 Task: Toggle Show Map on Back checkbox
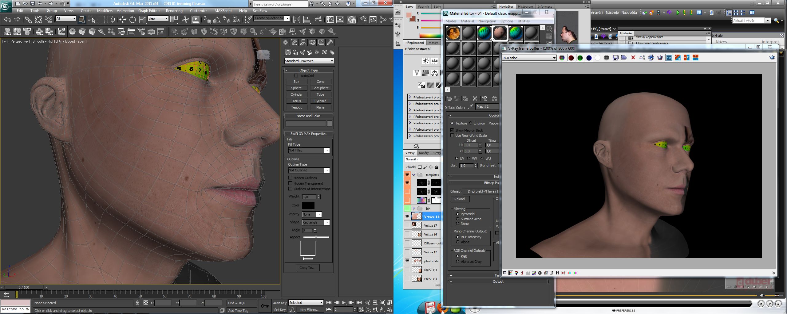click(452, 130)
